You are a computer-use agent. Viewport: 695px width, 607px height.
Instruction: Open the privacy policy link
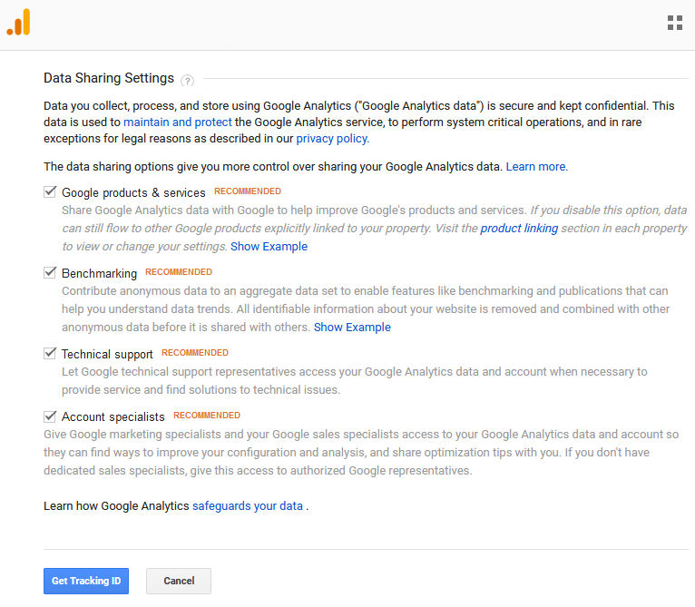click(332, 138)
